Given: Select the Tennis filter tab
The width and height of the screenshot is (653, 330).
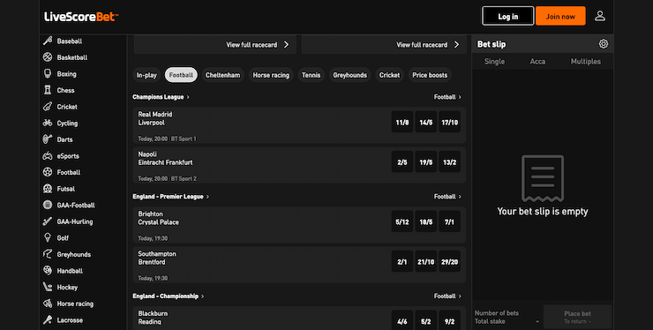Looking at the screenshot, I should click(x=311, y=75).
